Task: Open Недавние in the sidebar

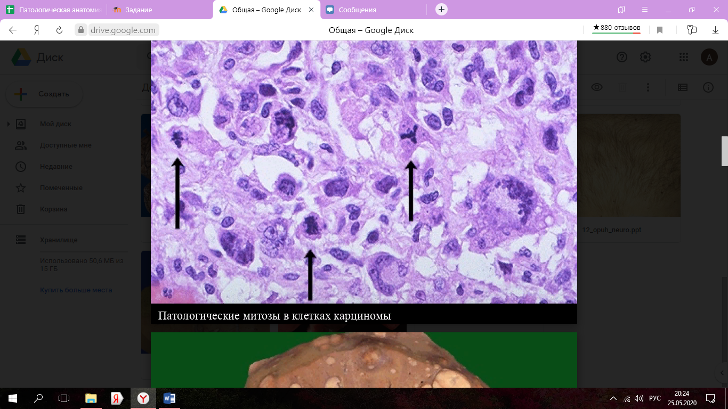Action: point(55,167)
